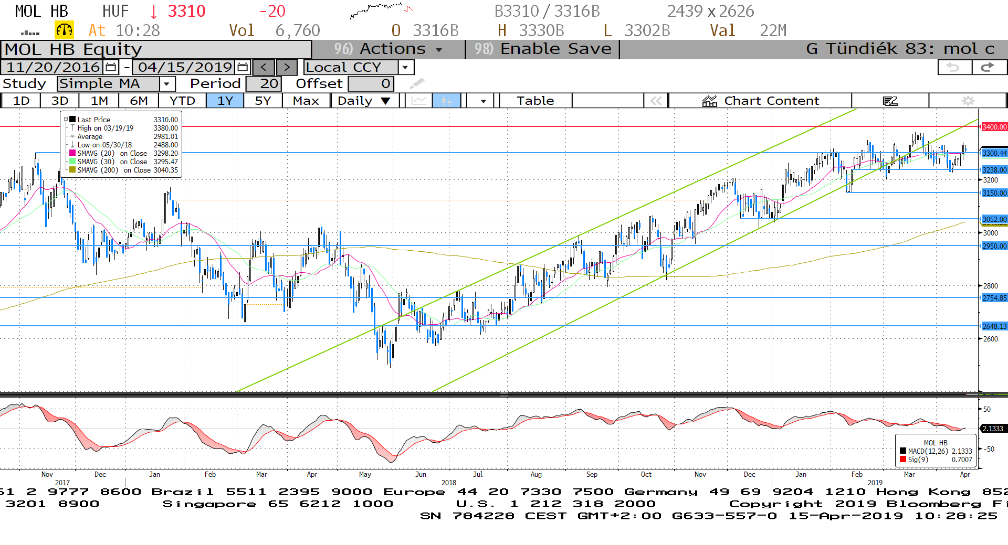Select the 6M range tab
This screenshot has width=1008, height=545.
click(139, 101)
